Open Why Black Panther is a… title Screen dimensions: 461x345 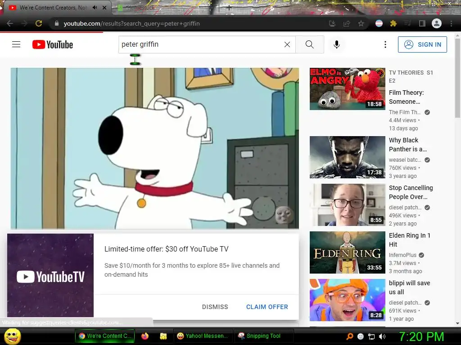click(x=408, y=145)
